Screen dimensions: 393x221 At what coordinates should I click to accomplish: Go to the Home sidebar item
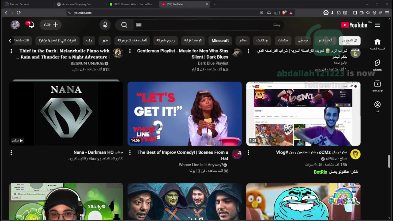pyautogui.click(x=377, y=44)
